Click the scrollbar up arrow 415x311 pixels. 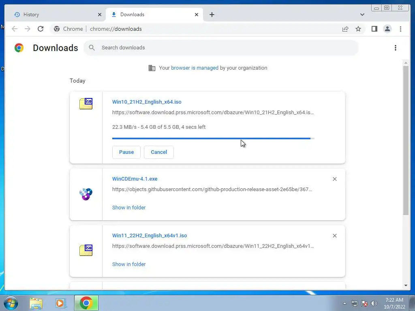406,63
